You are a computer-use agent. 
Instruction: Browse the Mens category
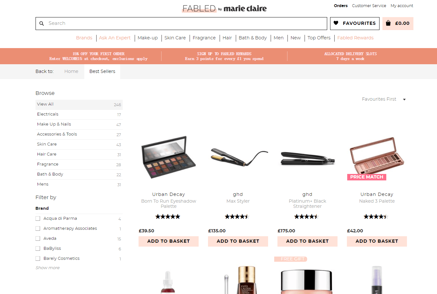[79, 185]
